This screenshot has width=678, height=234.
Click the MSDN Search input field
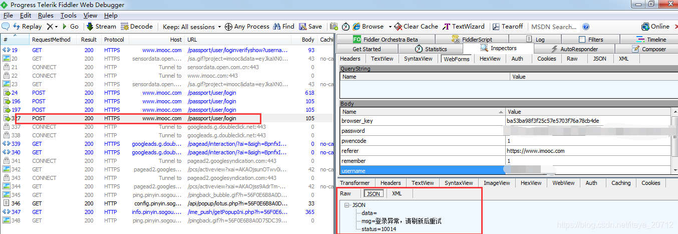click(x=554, y=27)
